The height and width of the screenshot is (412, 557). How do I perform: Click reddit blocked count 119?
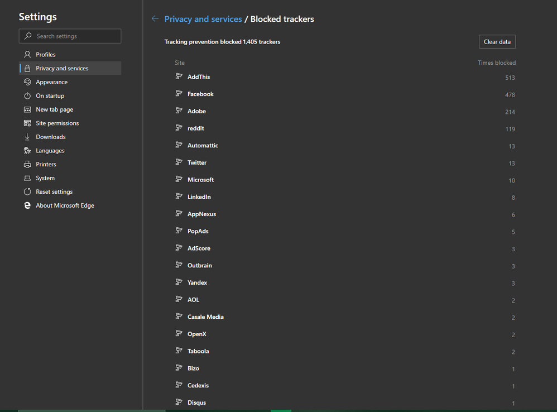[x=510, y=129]
